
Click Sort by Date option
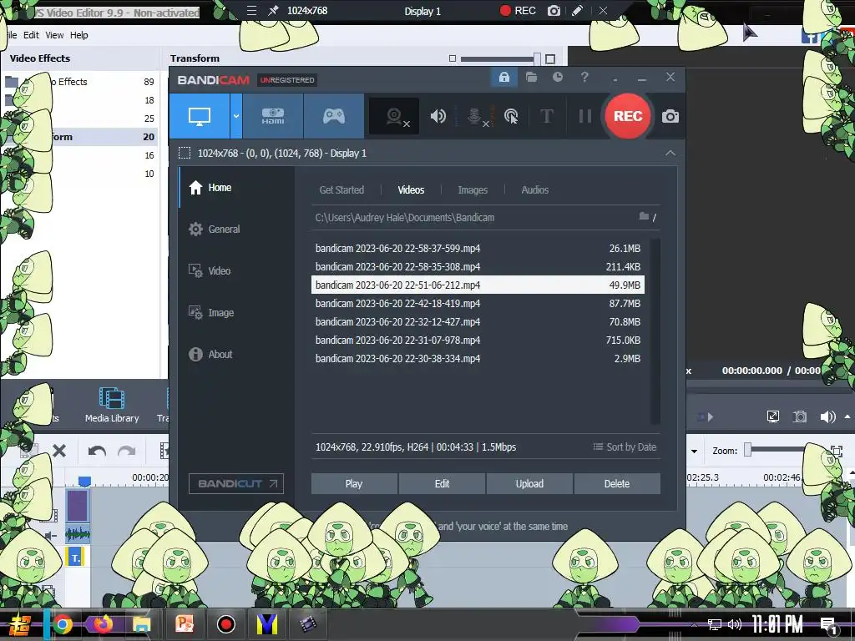click(625, 447)
